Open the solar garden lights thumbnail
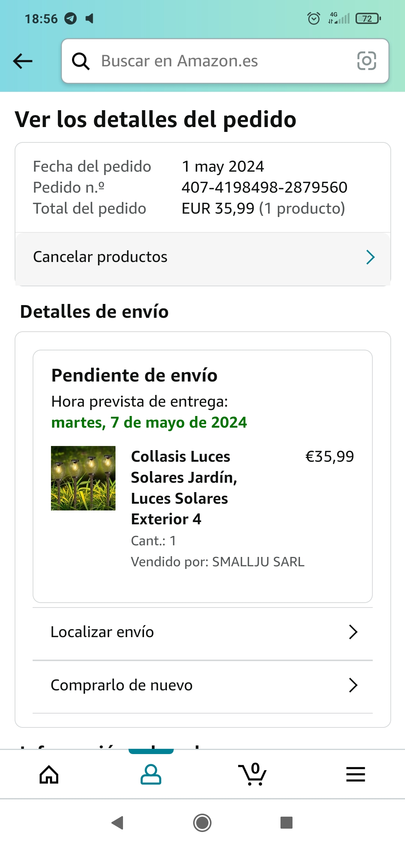The width and height of the screenshot is (405, 847). pos(83,478)
